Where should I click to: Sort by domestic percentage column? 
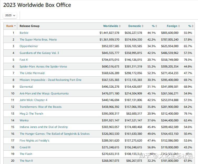[x=154, y=26]
